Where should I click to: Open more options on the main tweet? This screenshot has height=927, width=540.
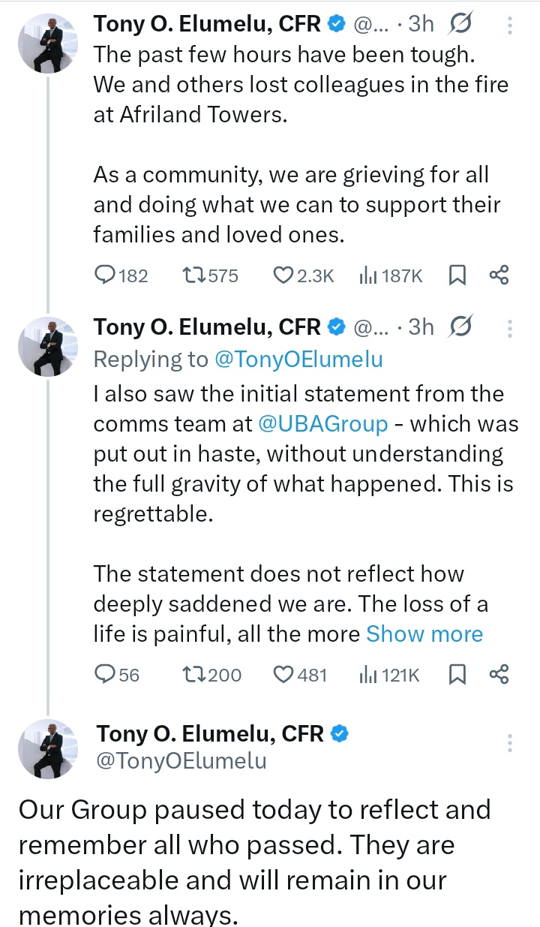click(510, 743)
